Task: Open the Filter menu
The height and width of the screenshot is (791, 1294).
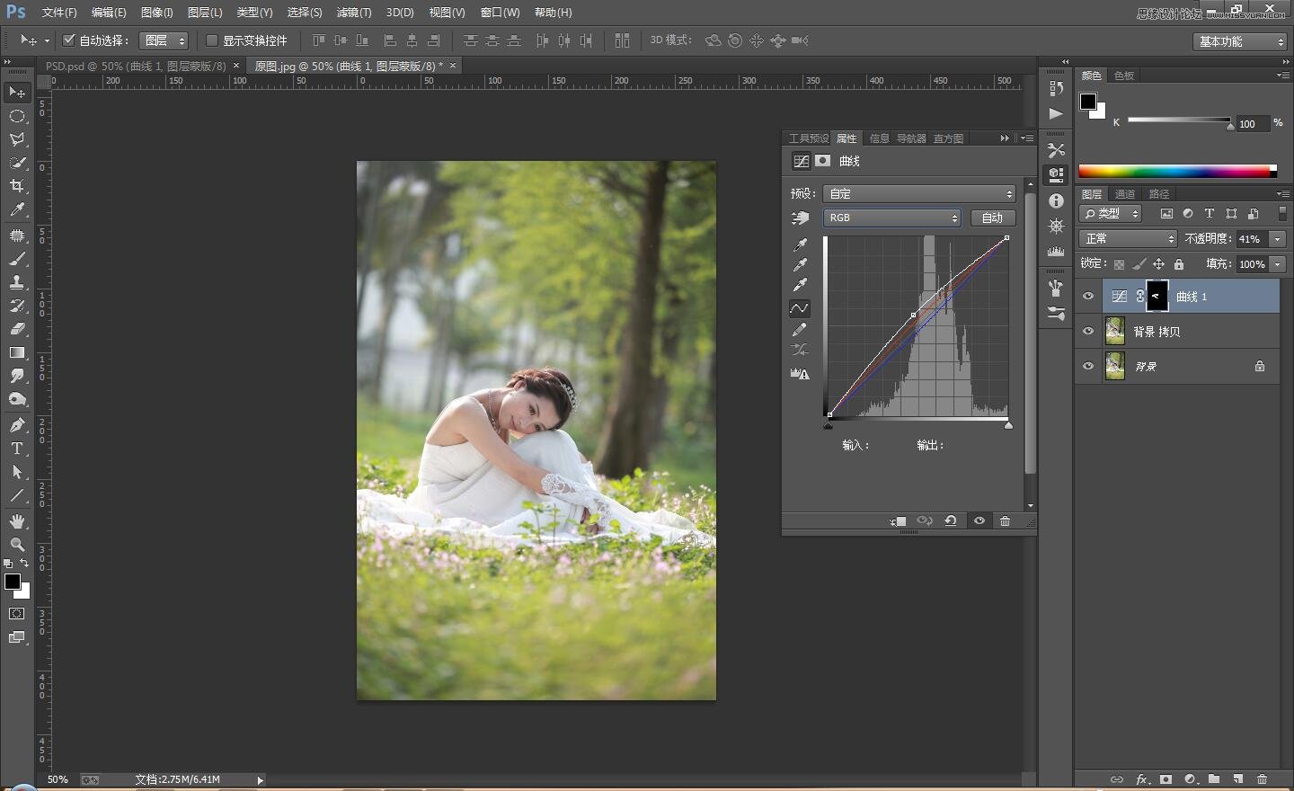Action: click(353, 13)
